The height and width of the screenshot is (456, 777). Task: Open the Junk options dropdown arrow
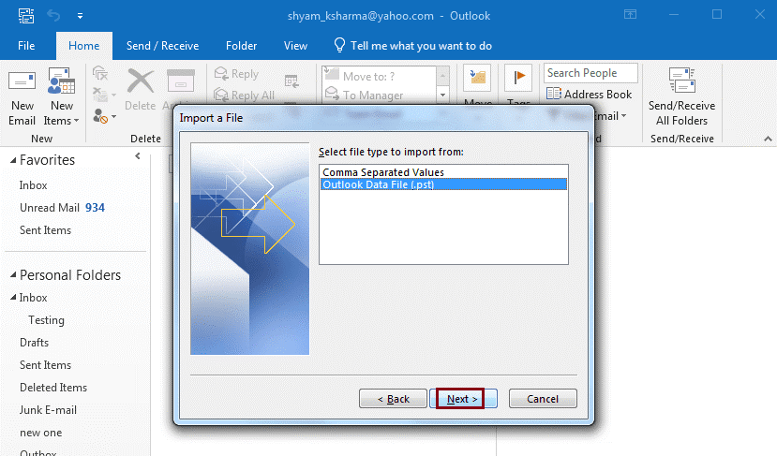(114, 117)
